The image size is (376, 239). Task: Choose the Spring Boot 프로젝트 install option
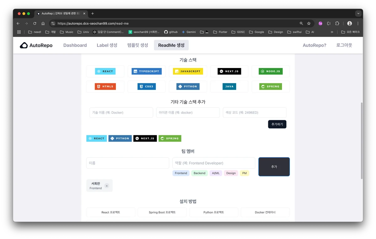point(162,212)
